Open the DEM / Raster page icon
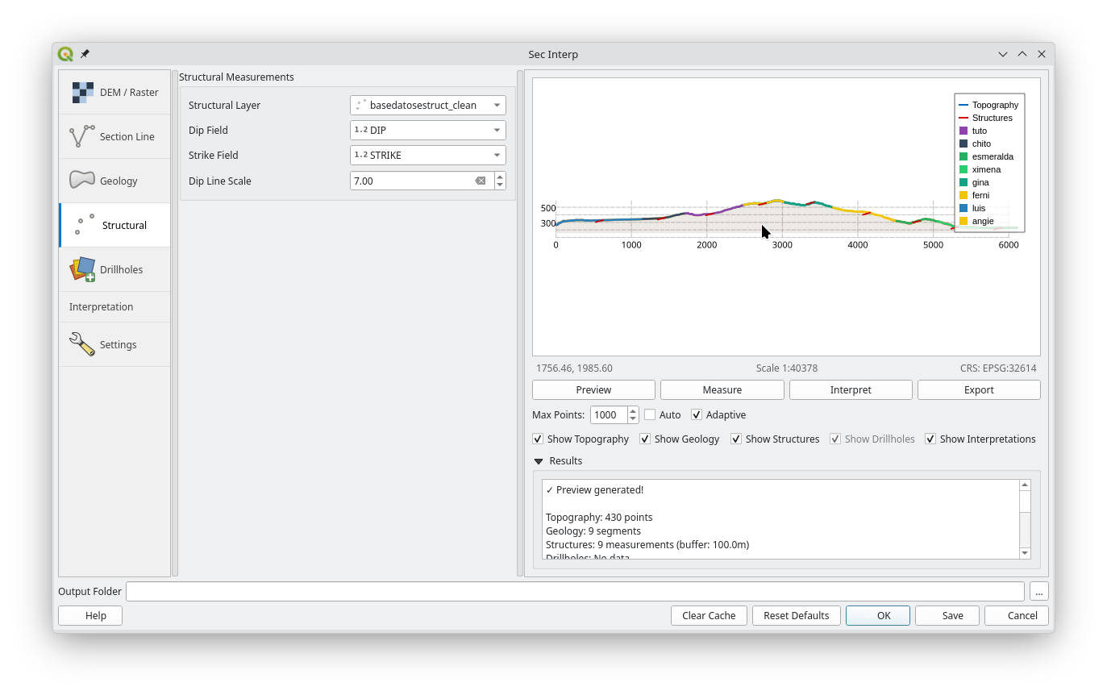The width and height of the screenshot is (1107, 695). click(82, 93)
